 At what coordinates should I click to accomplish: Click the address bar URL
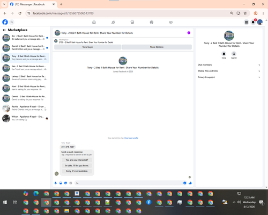(63, 13)
